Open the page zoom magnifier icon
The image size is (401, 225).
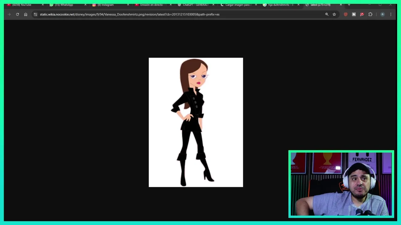327,14
